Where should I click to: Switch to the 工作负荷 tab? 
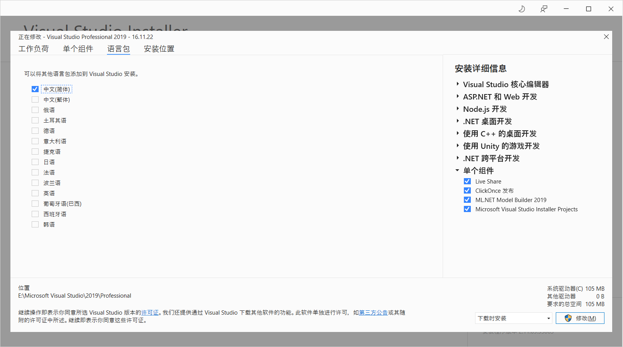pos(34,49)
